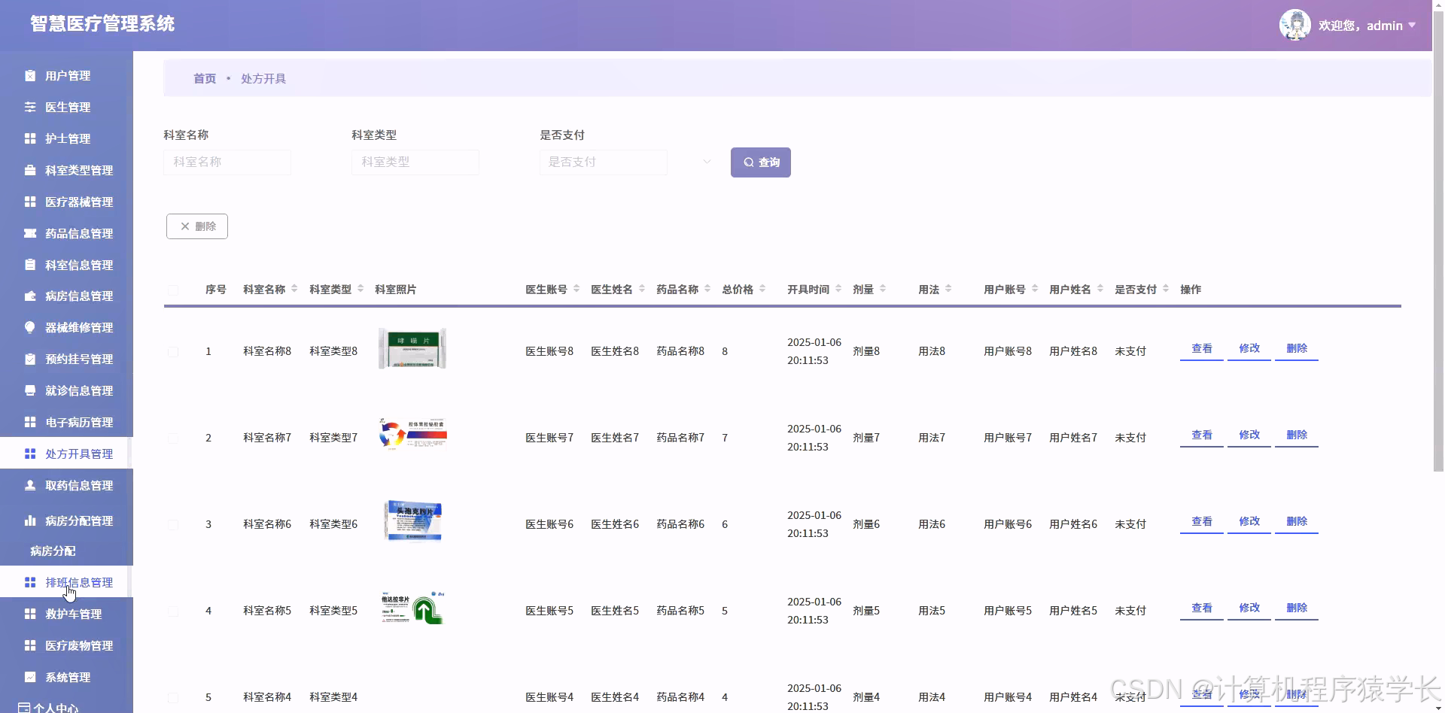
Task: Check the row with 科室名称5
Action: [173, 611]
